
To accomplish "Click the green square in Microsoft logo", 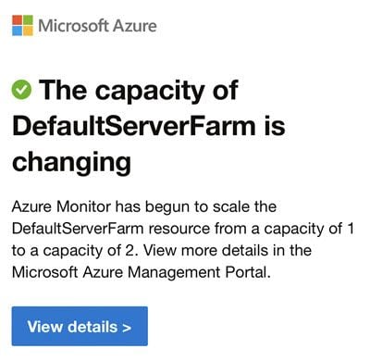I will 28,19.
